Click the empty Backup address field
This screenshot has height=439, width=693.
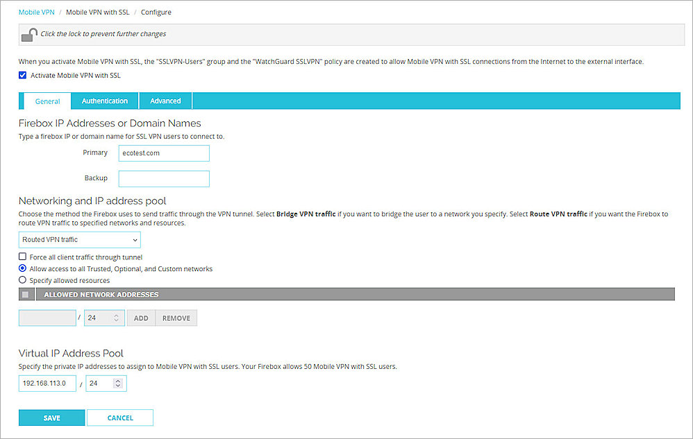tap(164, 178)
